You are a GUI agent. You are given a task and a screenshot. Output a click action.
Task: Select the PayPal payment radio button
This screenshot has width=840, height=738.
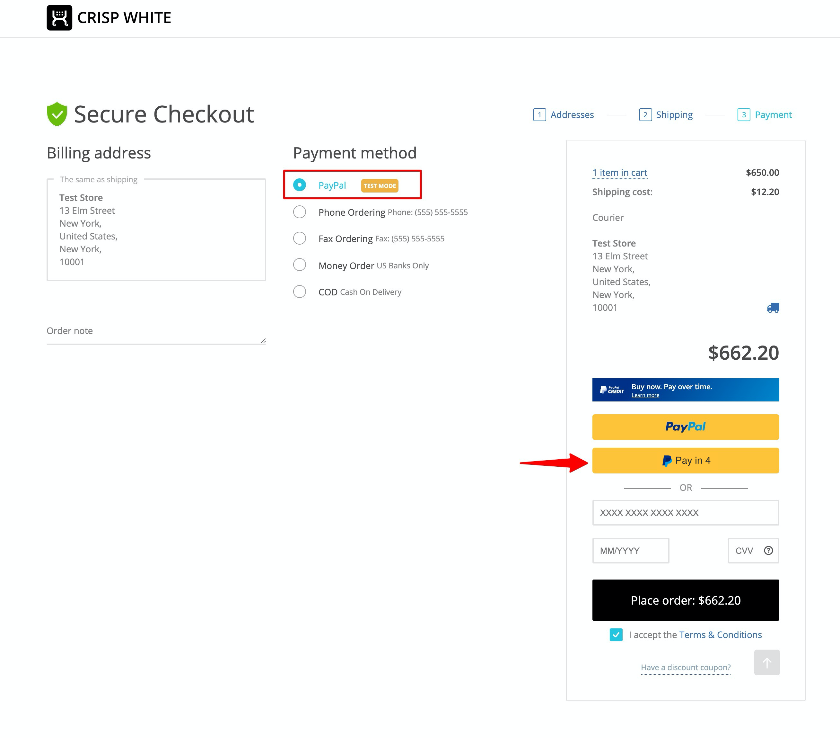tap(300, 185)
